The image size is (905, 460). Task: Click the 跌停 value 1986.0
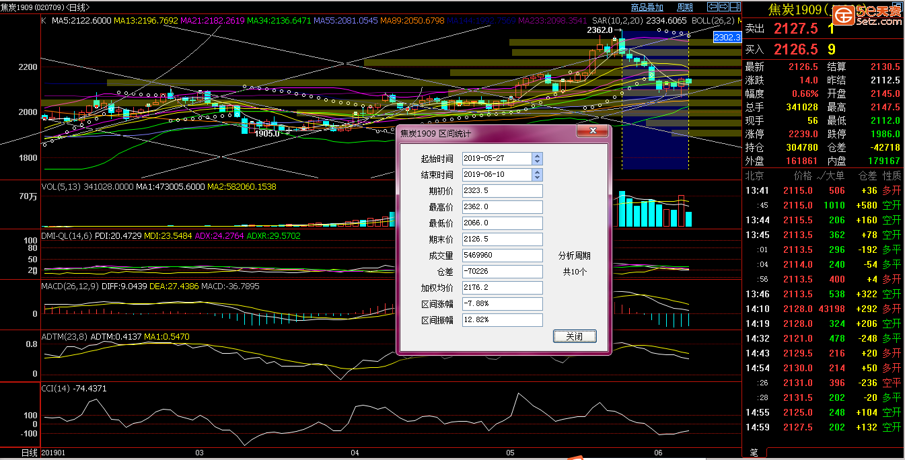[885, 134]
